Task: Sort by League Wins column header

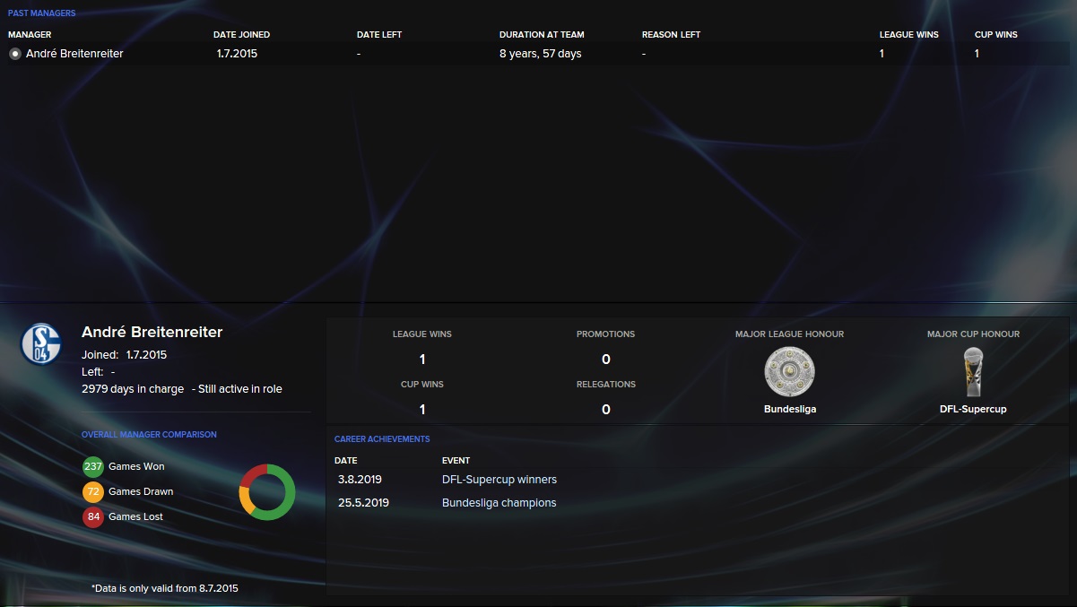Action: 909,35
